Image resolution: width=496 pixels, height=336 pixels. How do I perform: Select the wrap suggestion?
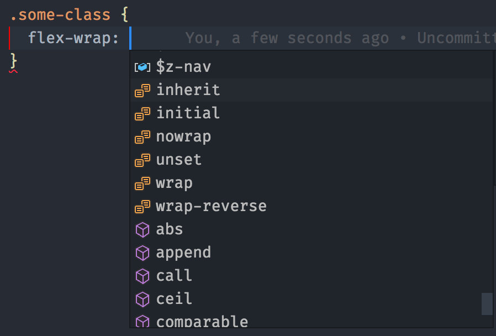coord(174,182)
